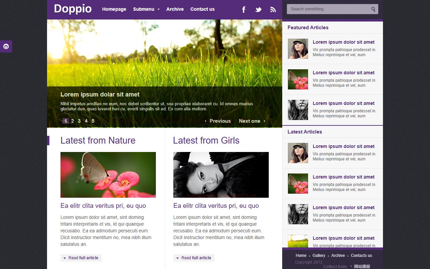The width and height of the screenshot is (430, 269).
Task: Open the Contacts us footer link
Action: click(361, 256)
